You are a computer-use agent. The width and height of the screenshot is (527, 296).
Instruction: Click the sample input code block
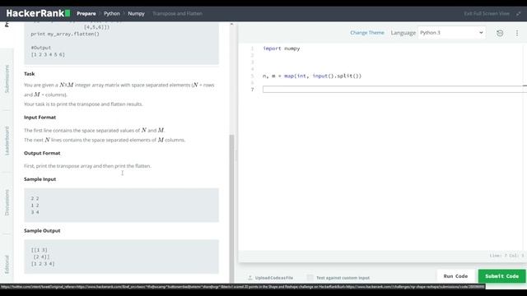point(121,205)
